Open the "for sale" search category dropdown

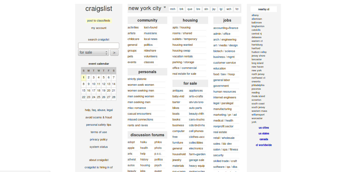click(93, 52)
